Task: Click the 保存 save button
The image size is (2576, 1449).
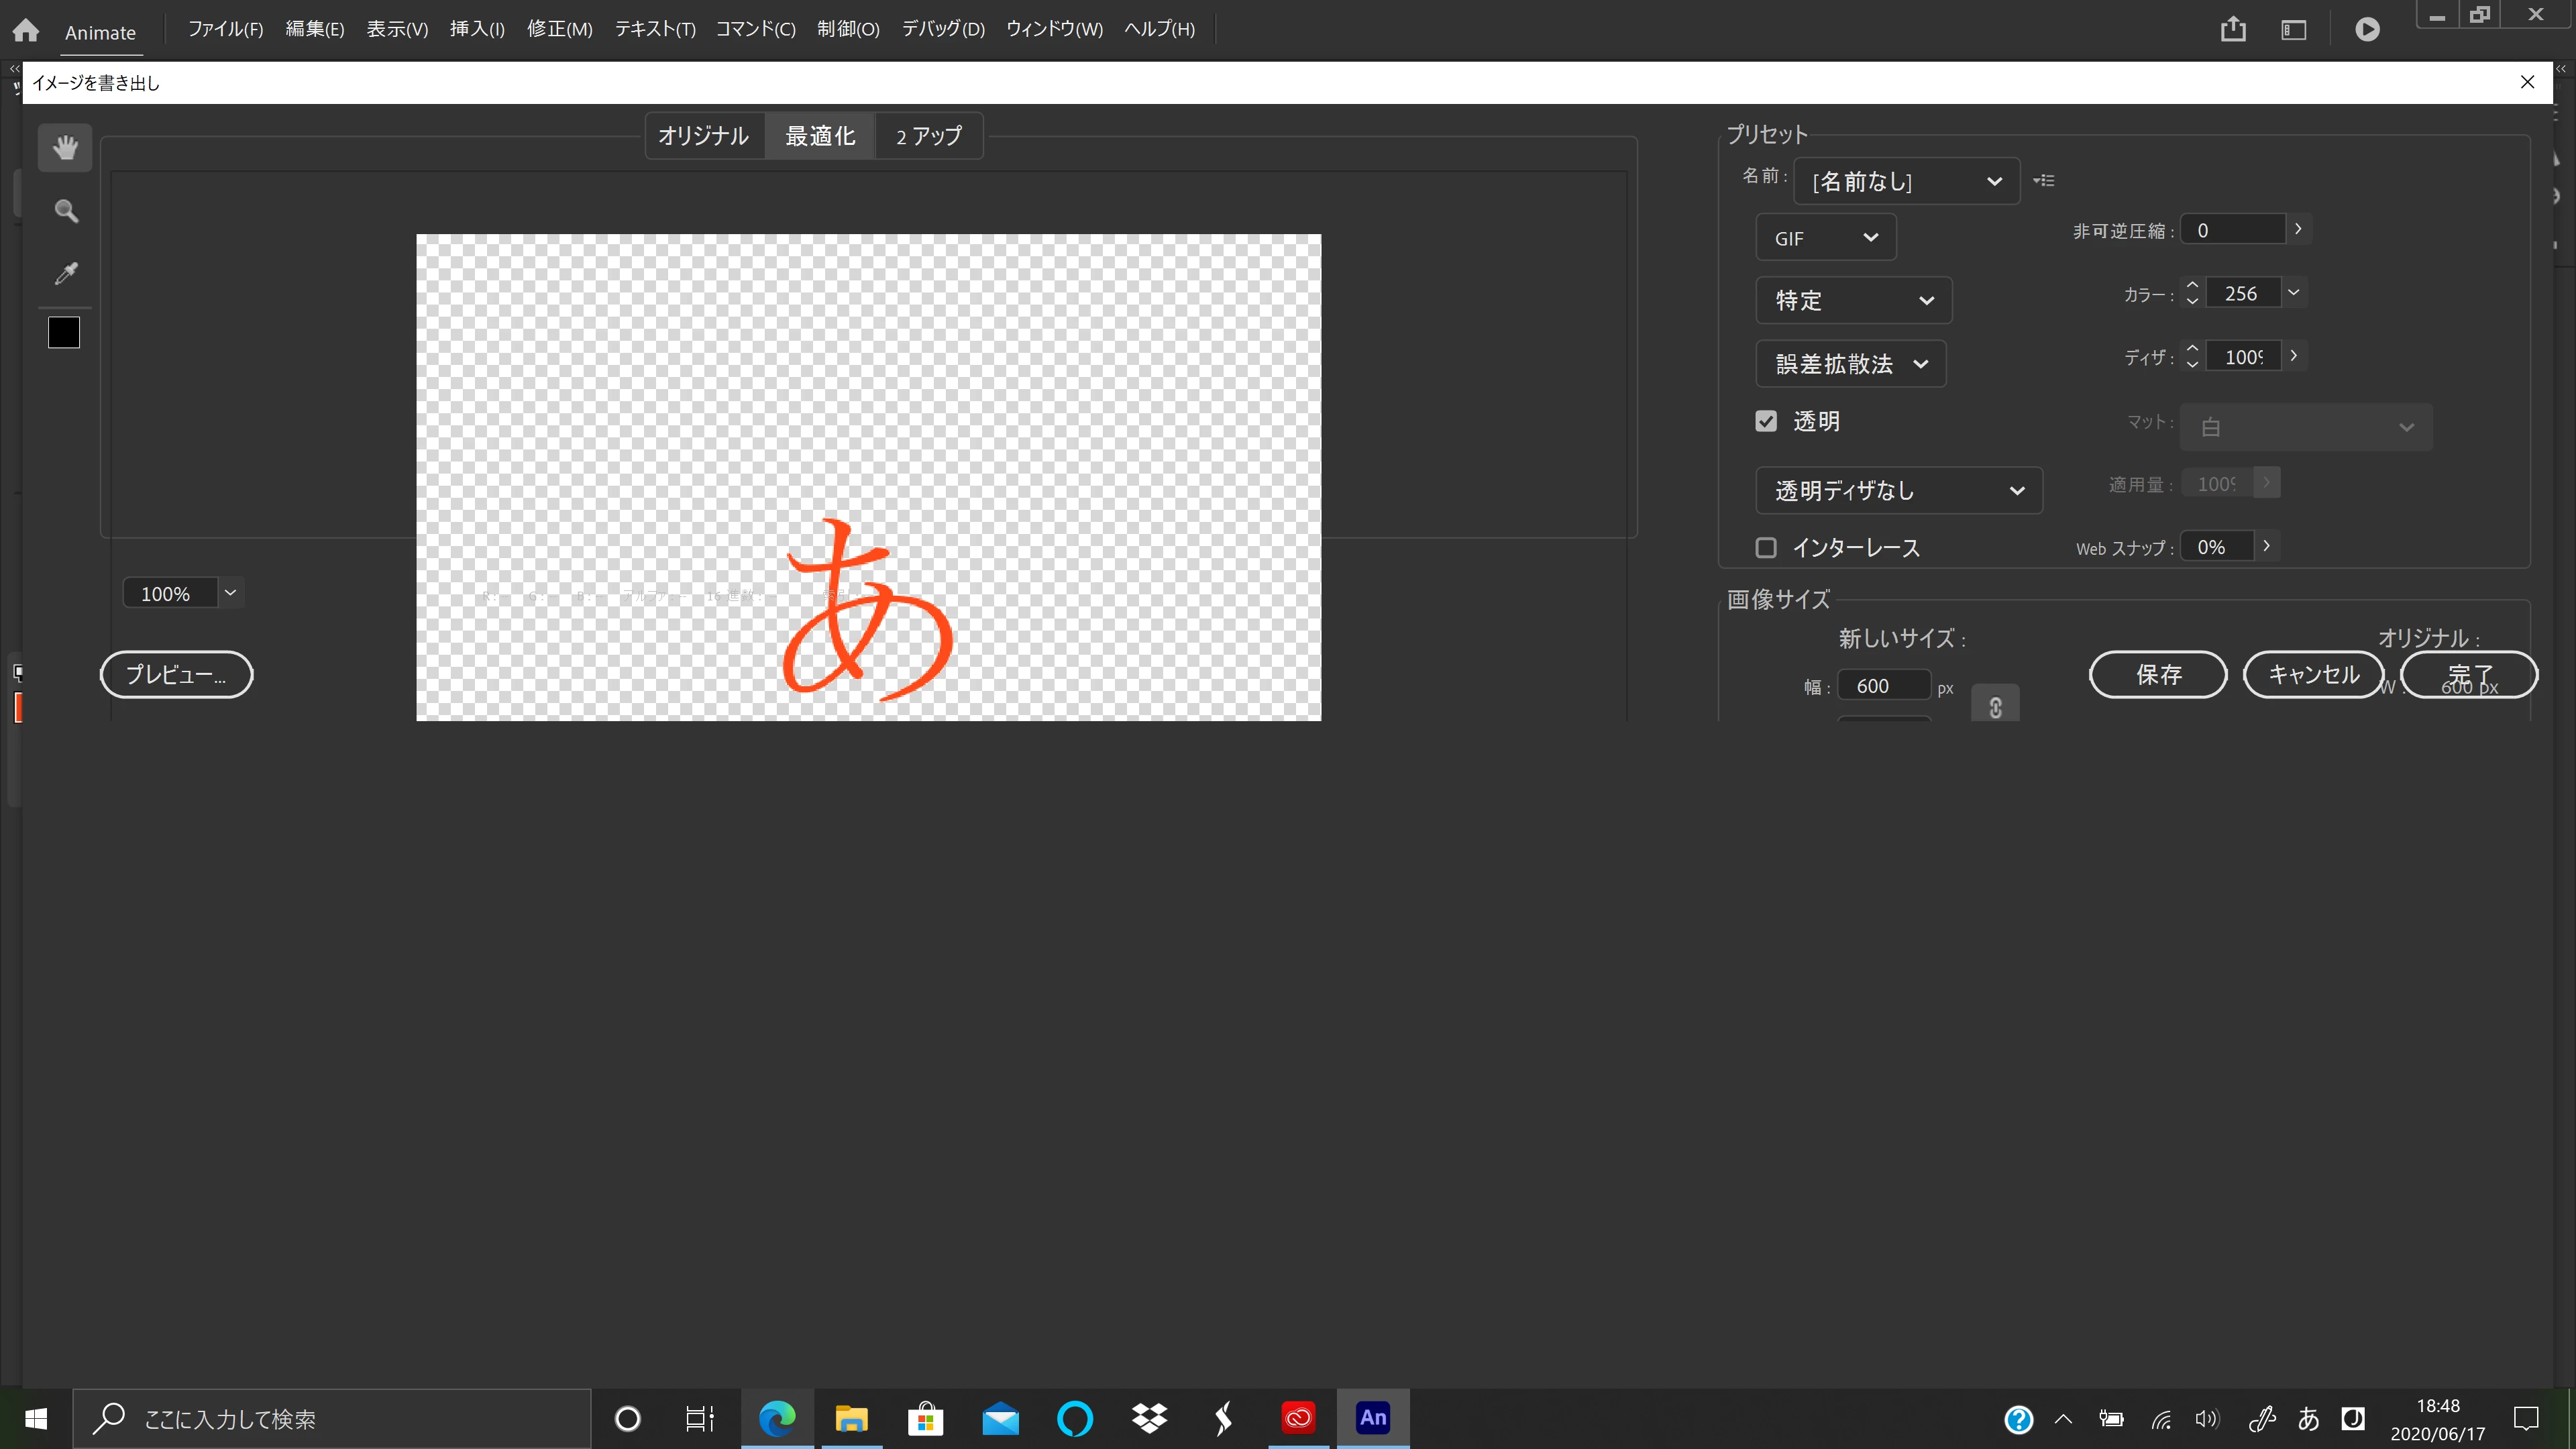Action: [2158, 675]
